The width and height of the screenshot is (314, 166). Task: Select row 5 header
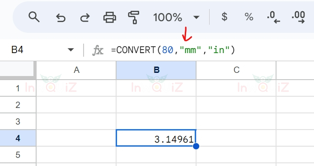18,155
